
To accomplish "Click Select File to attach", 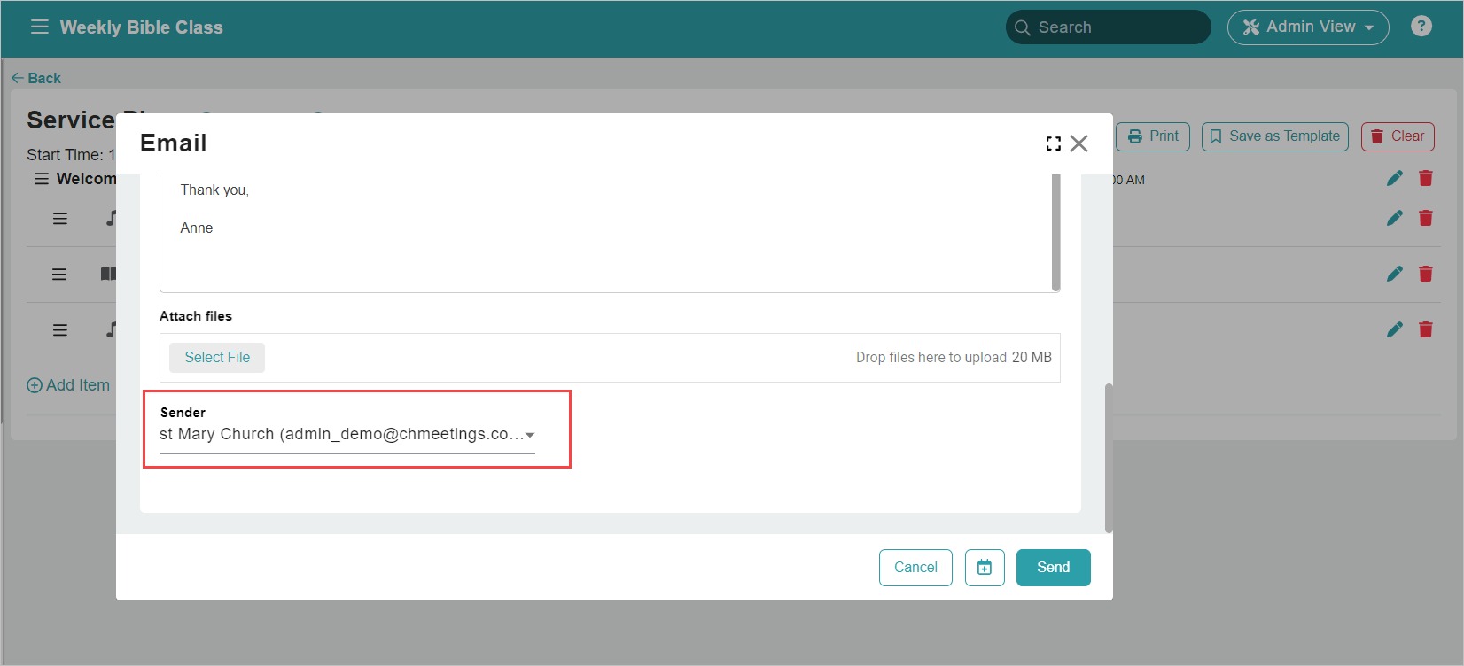I will (217, 358).
